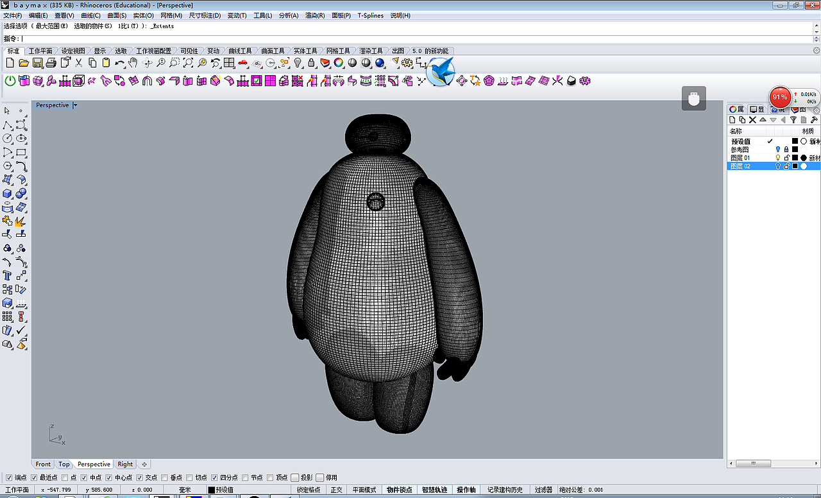Click the Undo arrow icon
Image resolution: width=821 pixels, height=498 pixels.
point(120,63)
